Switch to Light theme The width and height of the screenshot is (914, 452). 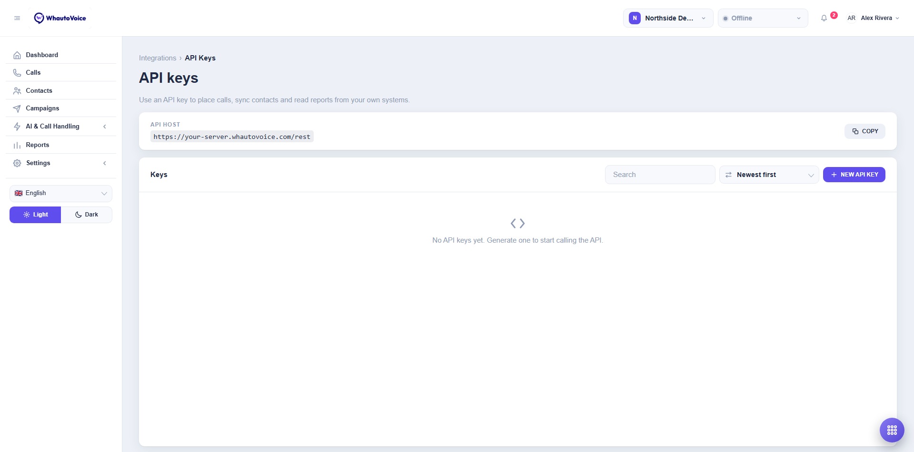coord(35,215)
